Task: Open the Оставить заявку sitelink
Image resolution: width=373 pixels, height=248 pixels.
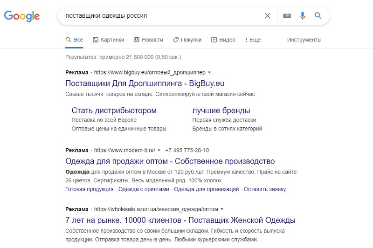Action: pyautogui.click(x=265, y=189)
